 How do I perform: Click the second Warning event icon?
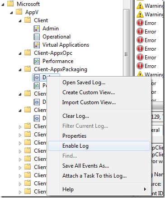(x=140, y=14)
